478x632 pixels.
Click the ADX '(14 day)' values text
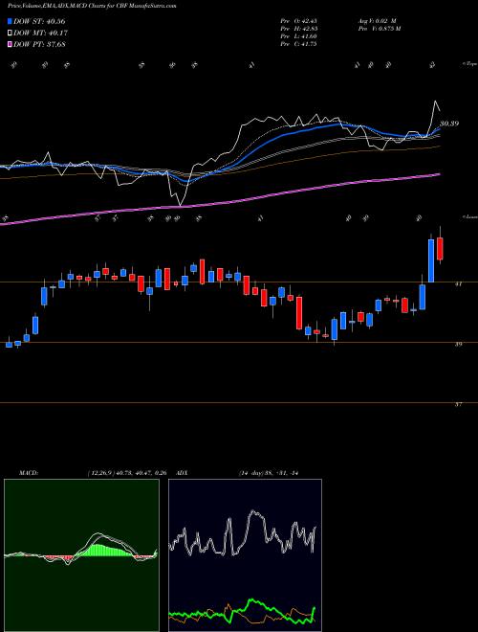[268, 473]
